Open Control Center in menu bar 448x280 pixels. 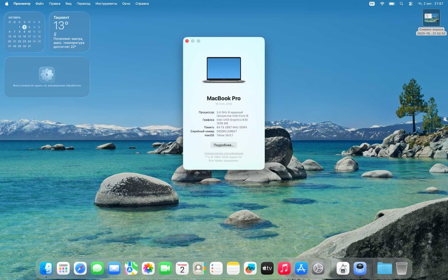pos(410,4)
